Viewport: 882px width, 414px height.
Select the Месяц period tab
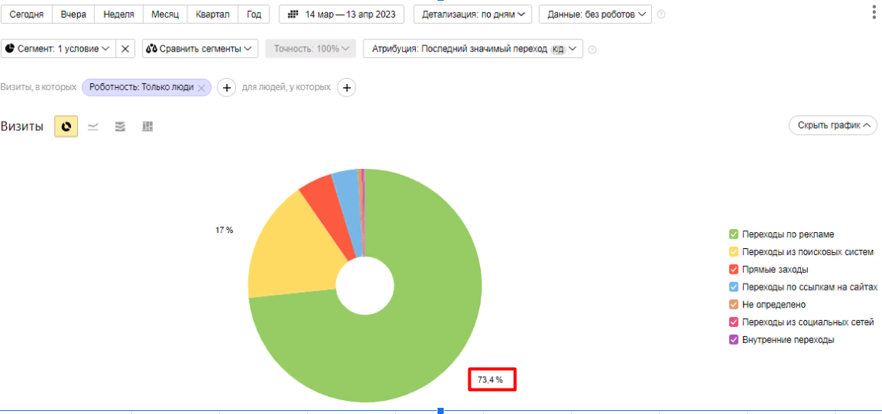coord(165,14)
